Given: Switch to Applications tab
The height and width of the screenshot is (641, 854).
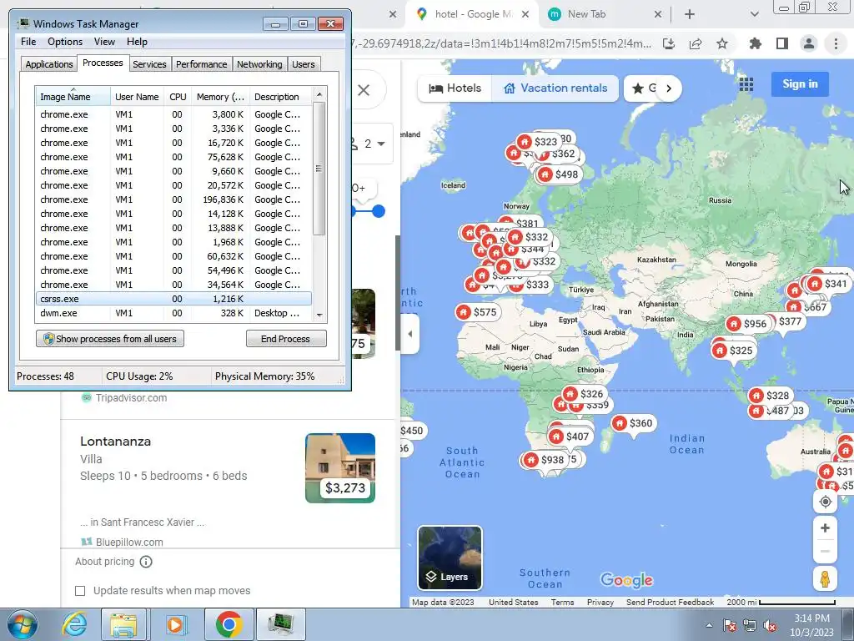Looking at the screenshot, I should [49, 64].
